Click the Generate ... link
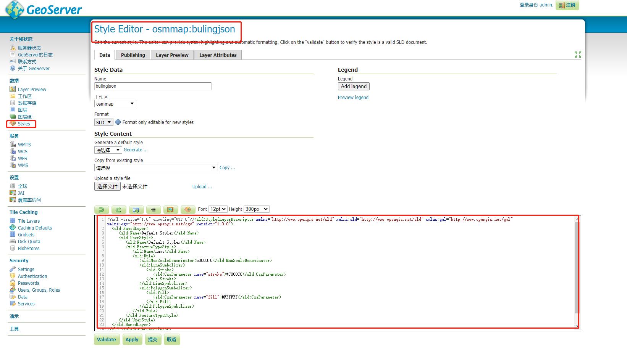The height and width of the screenshot is (350, 627). 136,150
